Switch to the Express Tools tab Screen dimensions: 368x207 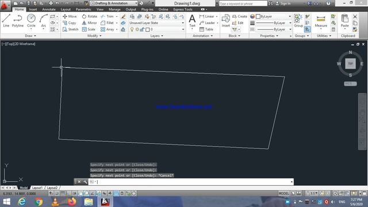183,9
